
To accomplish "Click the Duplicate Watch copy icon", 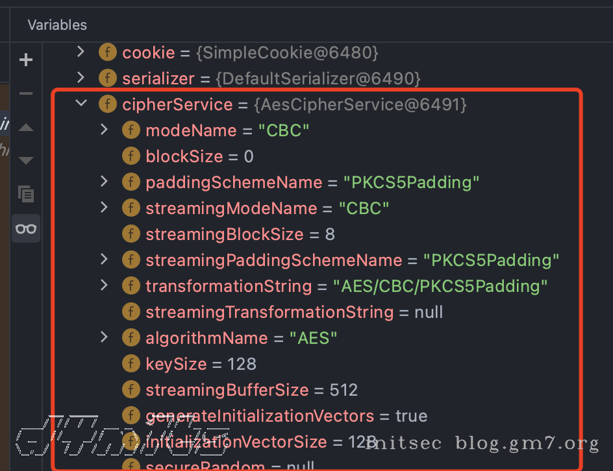I will click(26, 193).
